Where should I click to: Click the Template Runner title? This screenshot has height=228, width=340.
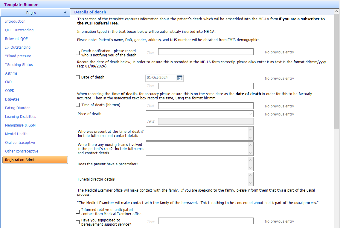(21, 4)
